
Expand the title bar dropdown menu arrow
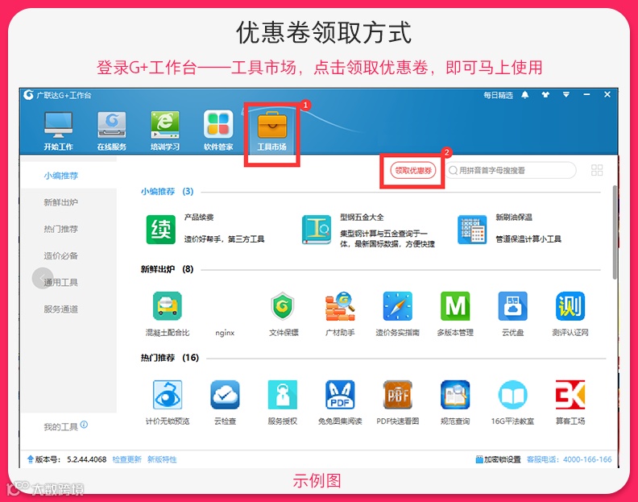(x=566, y=95)
